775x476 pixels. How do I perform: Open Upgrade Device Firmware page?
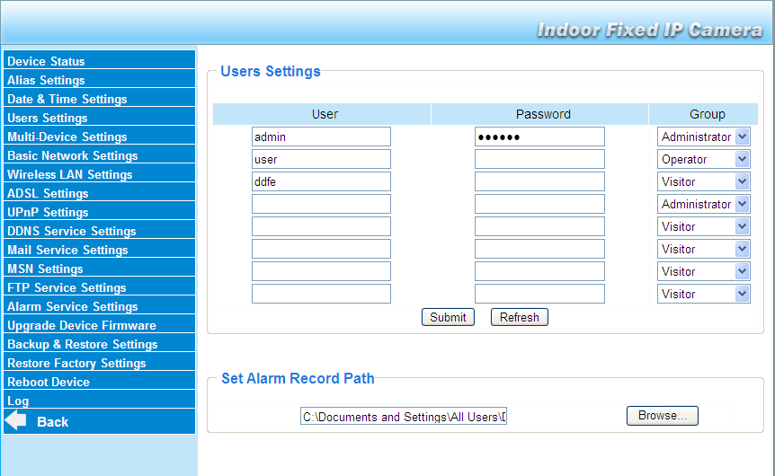(x=99, y=324)
